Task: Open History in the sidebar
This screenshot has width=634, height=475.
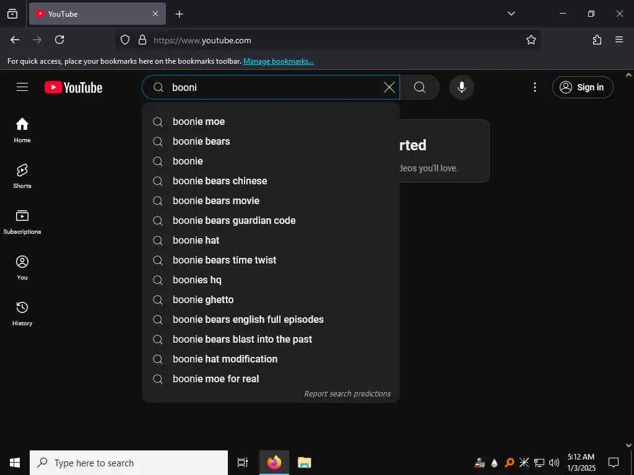Action: point(22,314)
